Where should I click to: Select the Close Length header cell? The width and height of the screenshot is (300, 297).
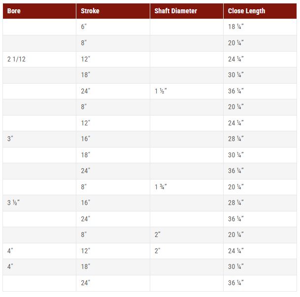247,11
